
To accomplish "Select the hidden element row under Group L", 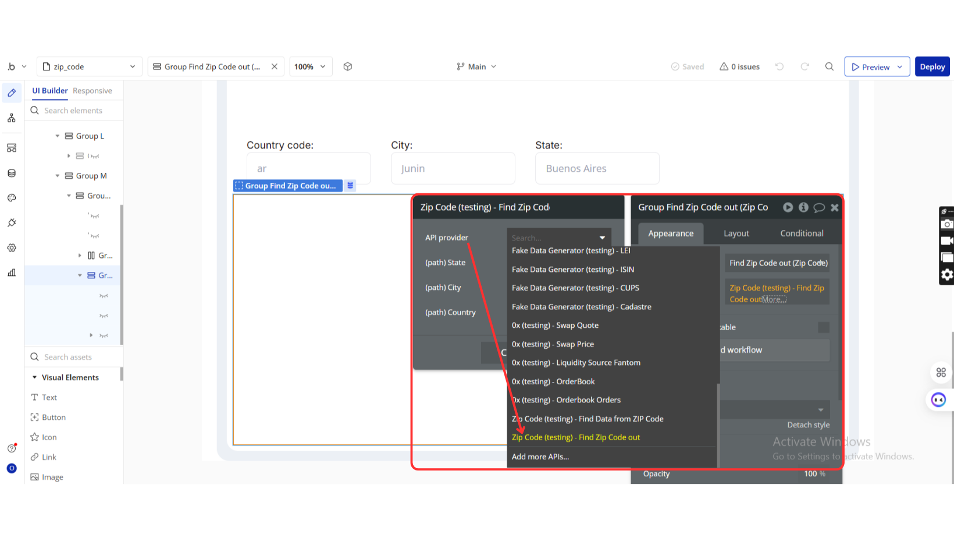I will click(x=93, y=156).
